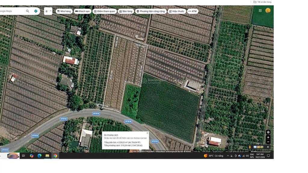The height and width of the screenshot is (173, 308).
Task: Open the volume control in the system tray
Action: [247, 156]
